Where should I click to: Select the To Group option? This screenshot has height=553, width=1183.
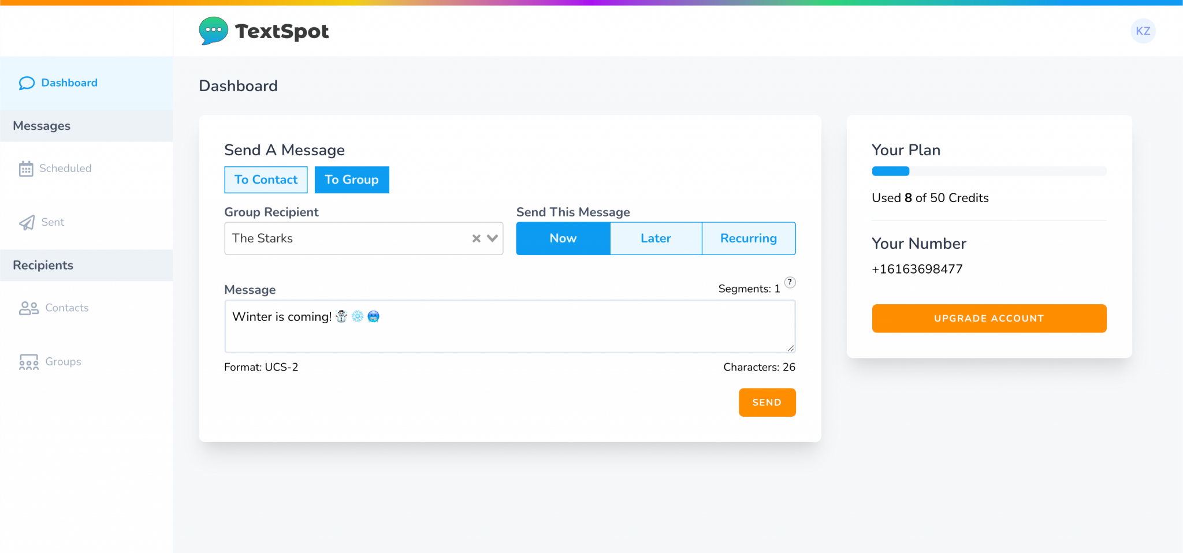(x=351, y=180)
